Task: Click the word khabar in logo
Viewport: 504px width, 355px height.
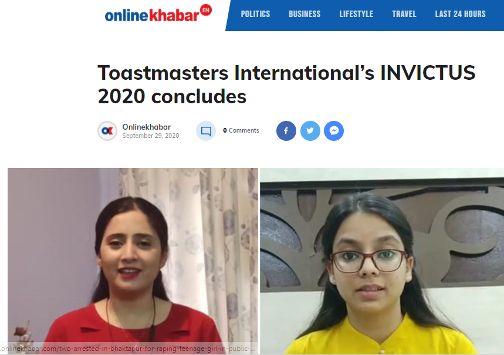Action: pyautogui.click(x=174, y=15)
